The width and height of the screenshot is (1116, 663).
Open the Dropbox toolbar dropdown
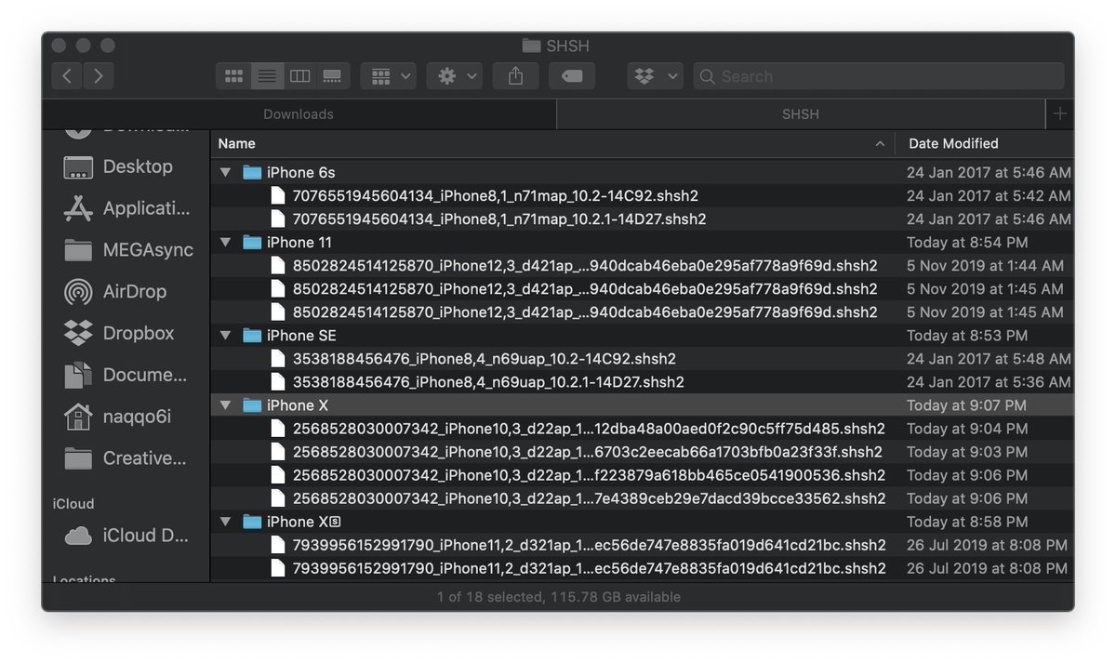(656, 76)
